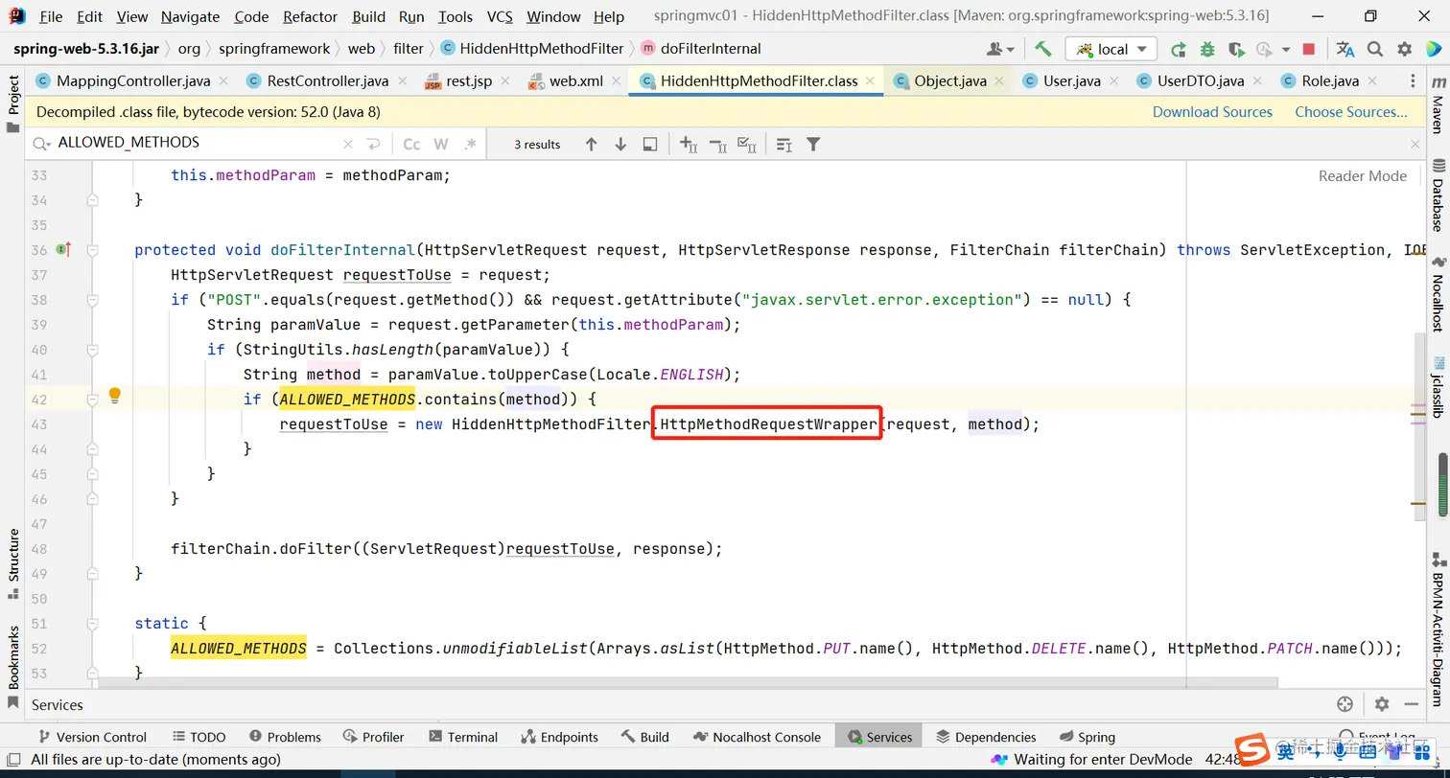Open the Terminal tool window
The width and height of the screenshot is (1450, 778).
[462, 737]
